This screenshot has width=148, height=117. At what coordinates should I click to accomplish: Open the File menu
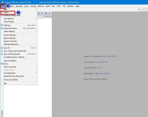coord(3,6)
